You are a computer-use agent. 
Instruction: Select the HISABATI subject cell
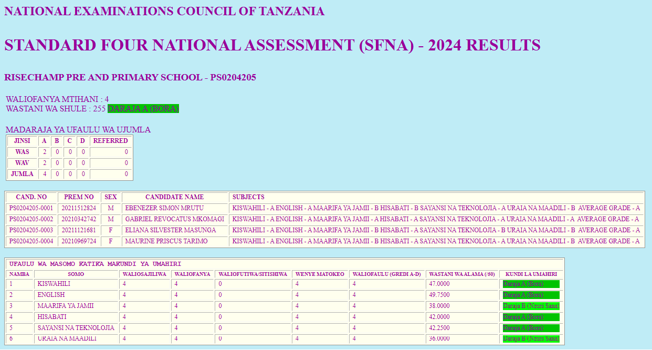[x=51, y=317]
